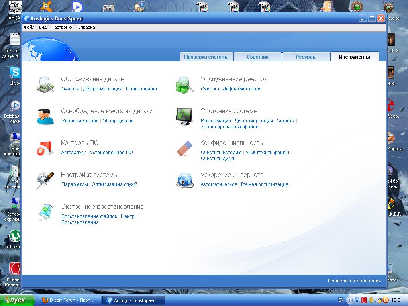Open Центр Восстановления link
The width and height of the screenshot is (408, 306).
point(98,219)
